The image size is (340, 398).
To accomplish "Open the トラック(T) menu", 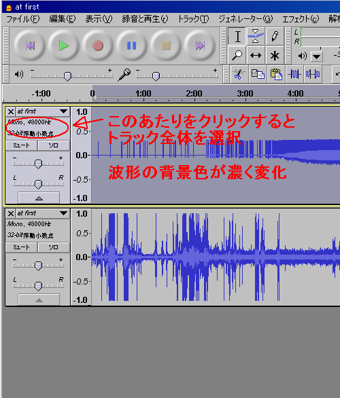I will click(x=193, y=19).
